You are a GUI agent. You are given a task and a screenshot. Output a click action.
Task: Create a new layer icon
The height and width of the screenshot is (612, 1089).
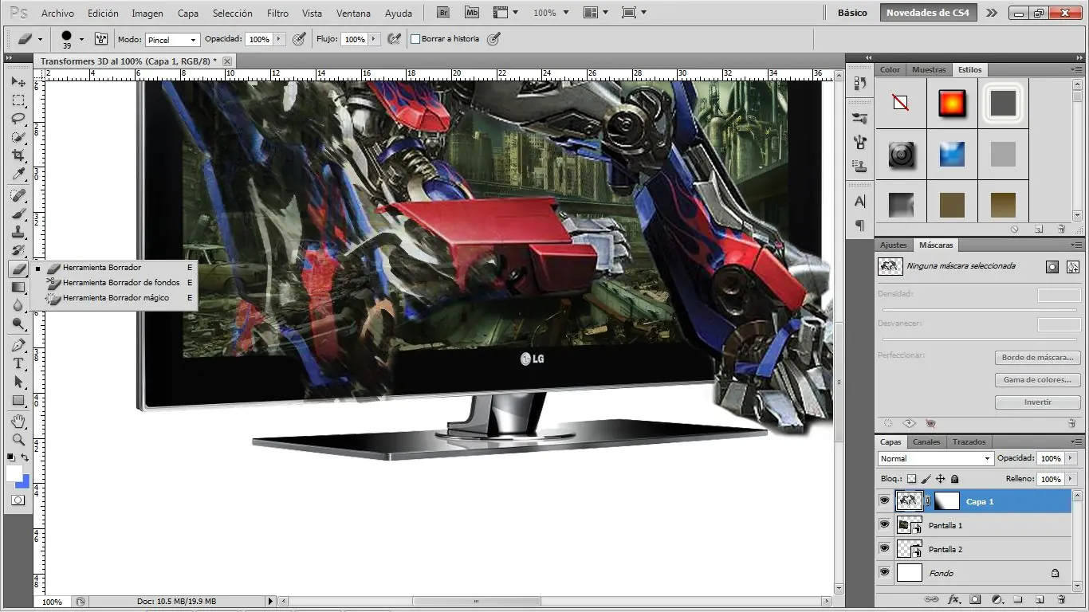[1040, 598]
